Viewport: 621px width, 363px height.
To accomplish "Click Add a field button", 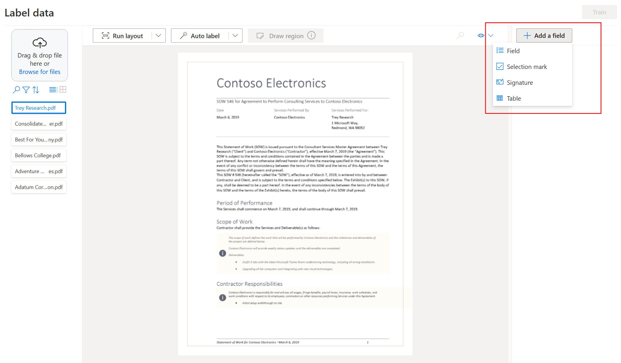I will click(544, 36).
